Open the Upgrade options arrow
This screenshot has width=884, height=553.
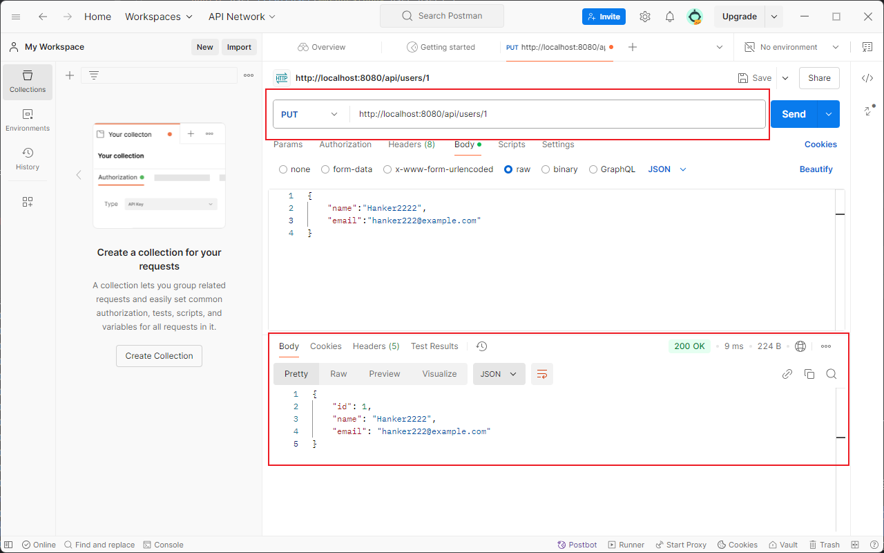774,17
